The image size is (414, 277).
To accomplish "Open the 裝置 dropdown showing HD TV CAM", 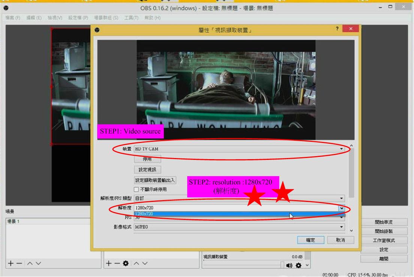I will [x=239, y=149].
